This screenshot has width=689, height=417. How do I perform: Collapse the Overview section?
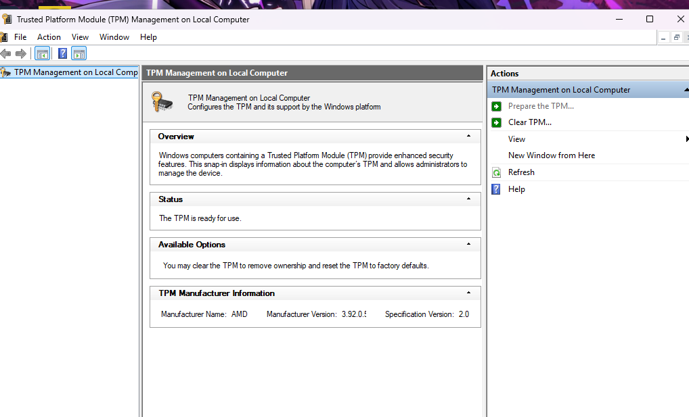468,136
